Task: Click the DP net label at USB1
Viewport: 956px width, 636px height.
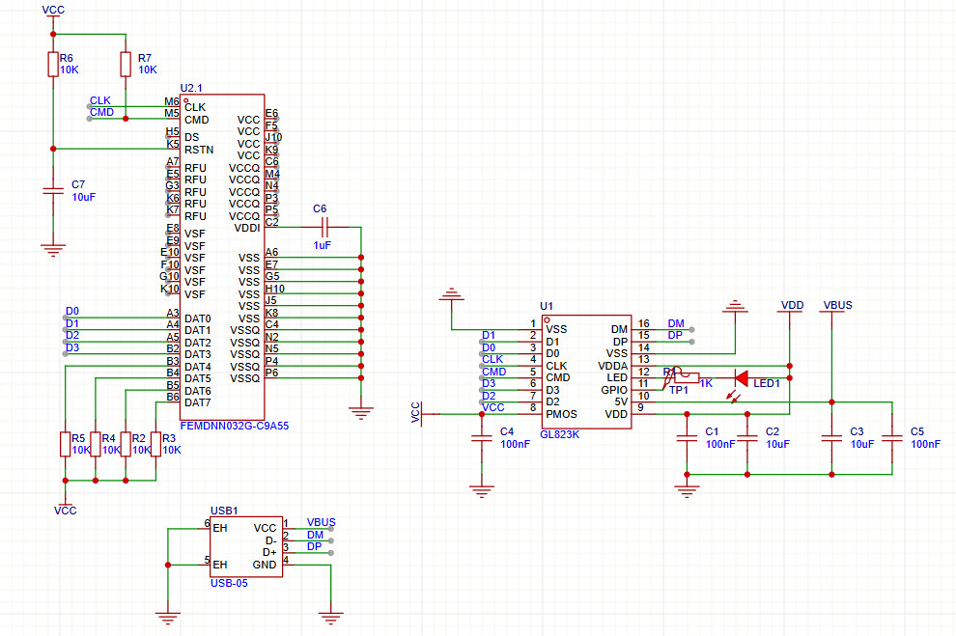Action: (x=314, y=546)
